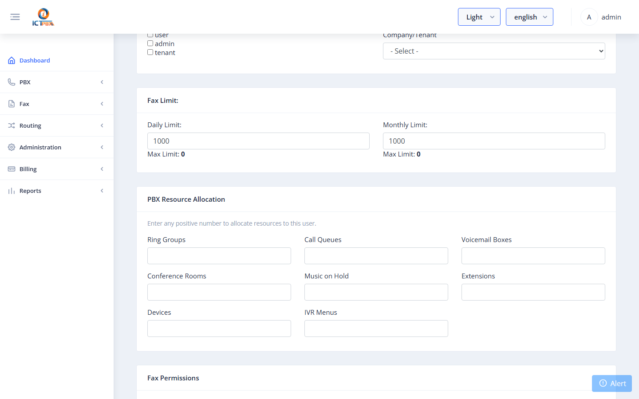Open the PBX sidebar menu
The image size is (639, 399).
57,82
